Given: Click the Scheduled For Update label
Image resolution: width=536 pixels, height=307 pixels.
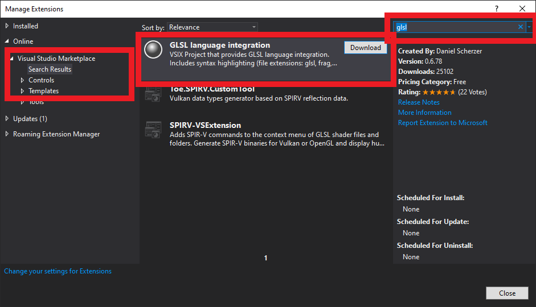Looking at the screenshot, I should coord(433,222).
